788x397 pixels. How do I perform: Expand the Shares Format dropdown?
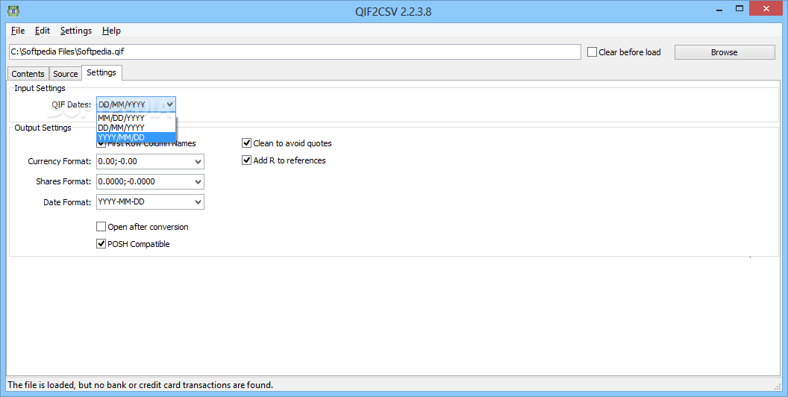(198, 182)
